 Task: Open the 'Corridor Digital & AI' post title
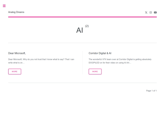100,53
